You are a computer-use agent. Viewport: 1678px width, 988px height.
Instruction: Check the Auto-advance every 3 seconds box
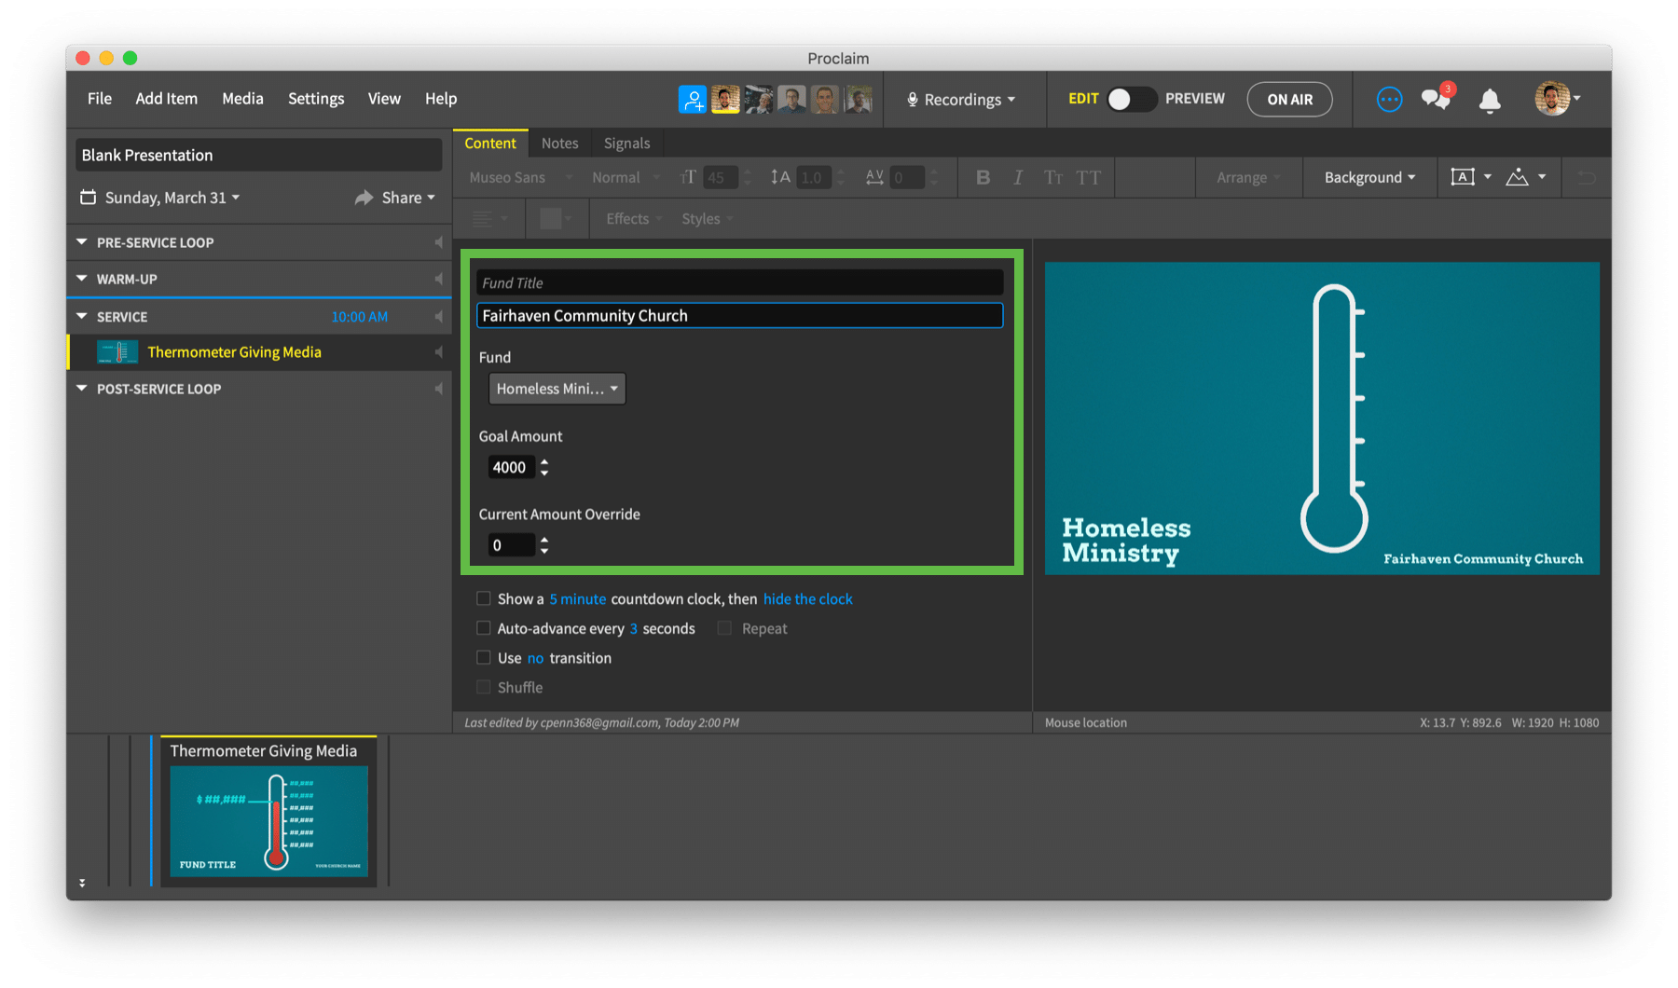[x=483, y=628]
